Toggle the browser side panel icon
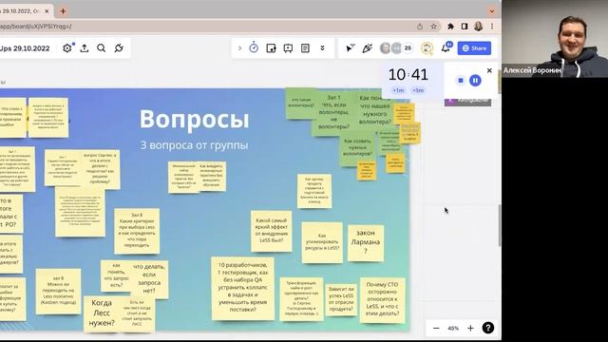608x342 pixels. coord(465,27)
